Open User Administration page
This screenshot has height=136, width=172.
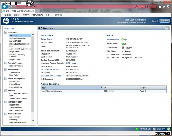[17, 123]
